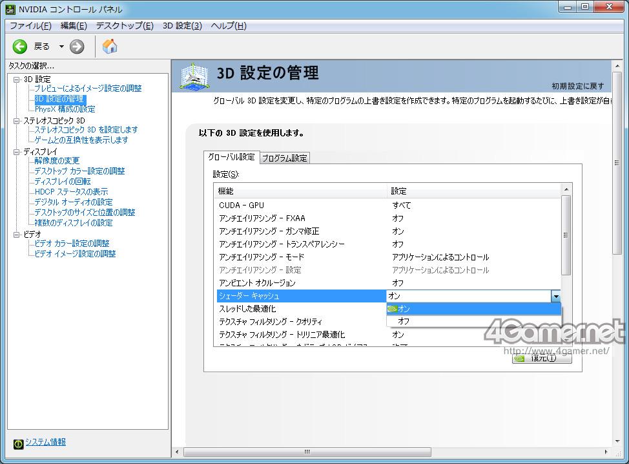Viewport: 629px width, 464px height.
Task: Collapse the ステレオスコピック 3D tree node
Action: (x=16, y=121)
